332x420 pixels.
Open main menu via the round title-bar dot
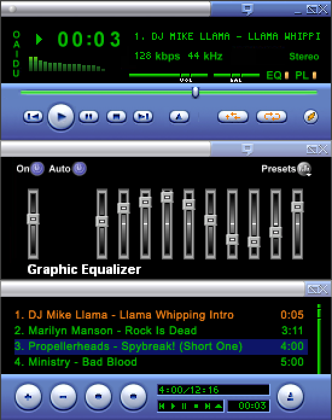click(11, 9)
